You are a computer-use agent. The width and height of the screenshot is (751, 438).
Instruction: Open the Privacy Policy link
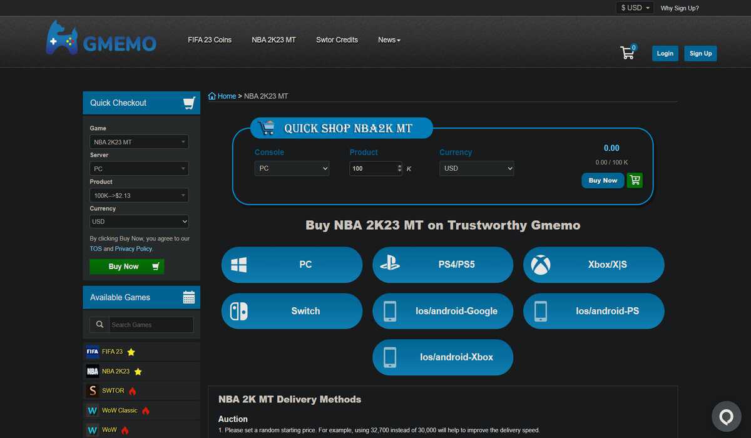(x=133, y=248)
